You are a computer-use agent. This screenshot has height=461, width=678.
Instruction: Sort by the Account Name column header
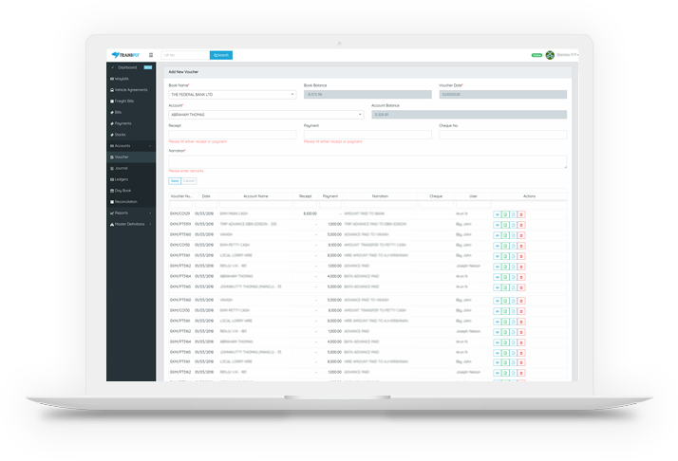click(255, 196)
